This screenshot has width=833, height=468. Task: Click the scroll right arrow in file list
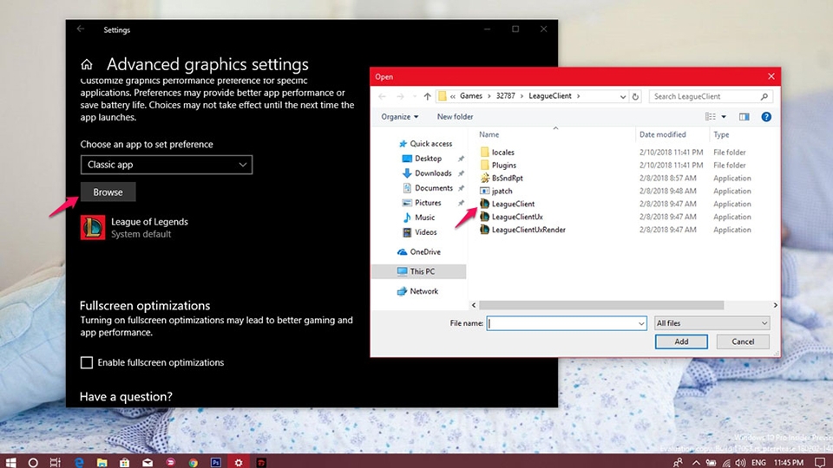coord(775,305)
